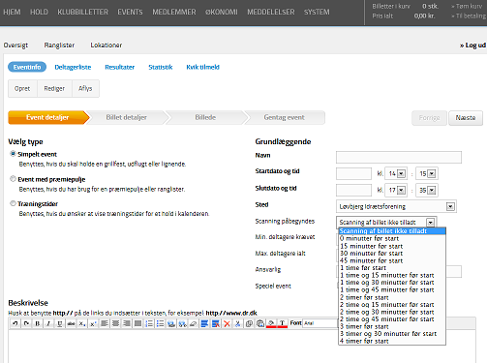Click the Næste button
Viewport: 487px width, 363px height.
click(466, 118)
